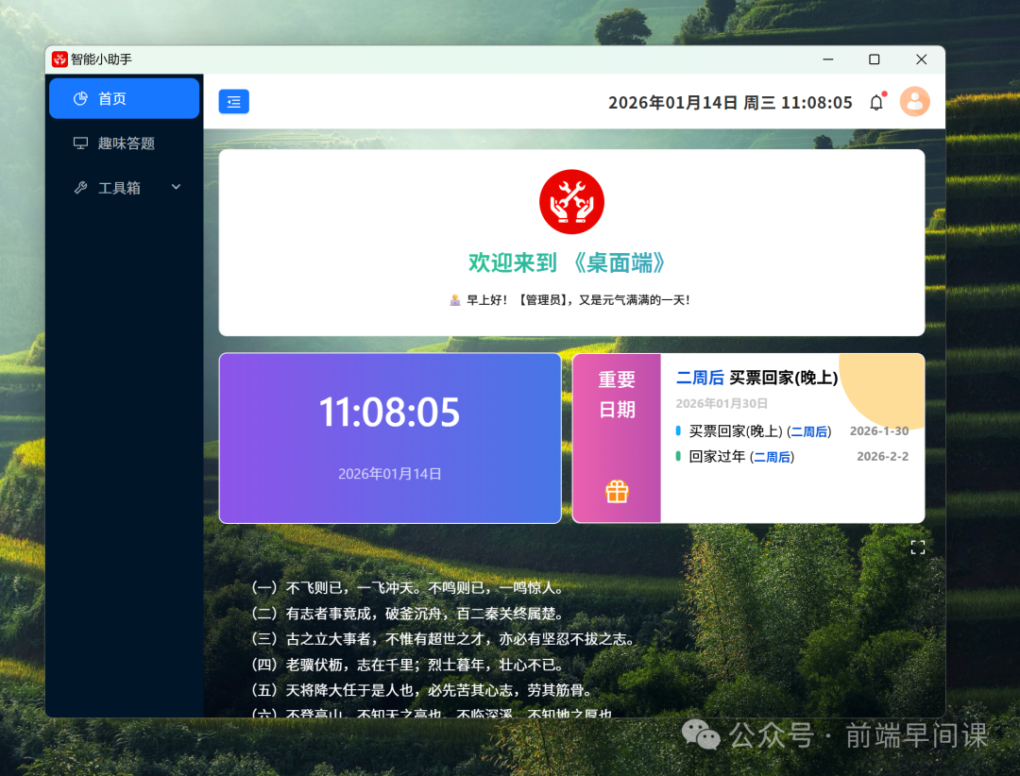1020x776 pixels.
Task: Open the user avatar menu
Action: [x=914, y=101]
